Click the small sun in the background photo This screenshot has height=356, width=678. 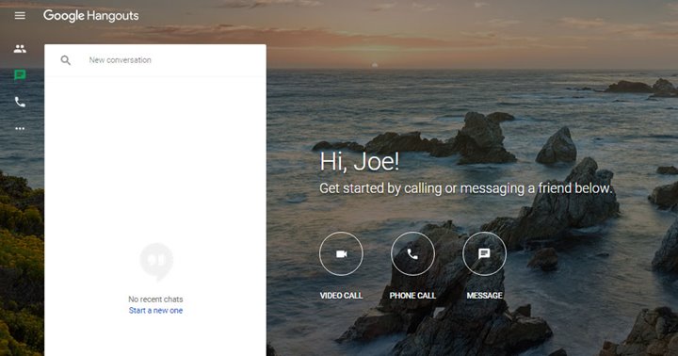click(x=375, y=65)
